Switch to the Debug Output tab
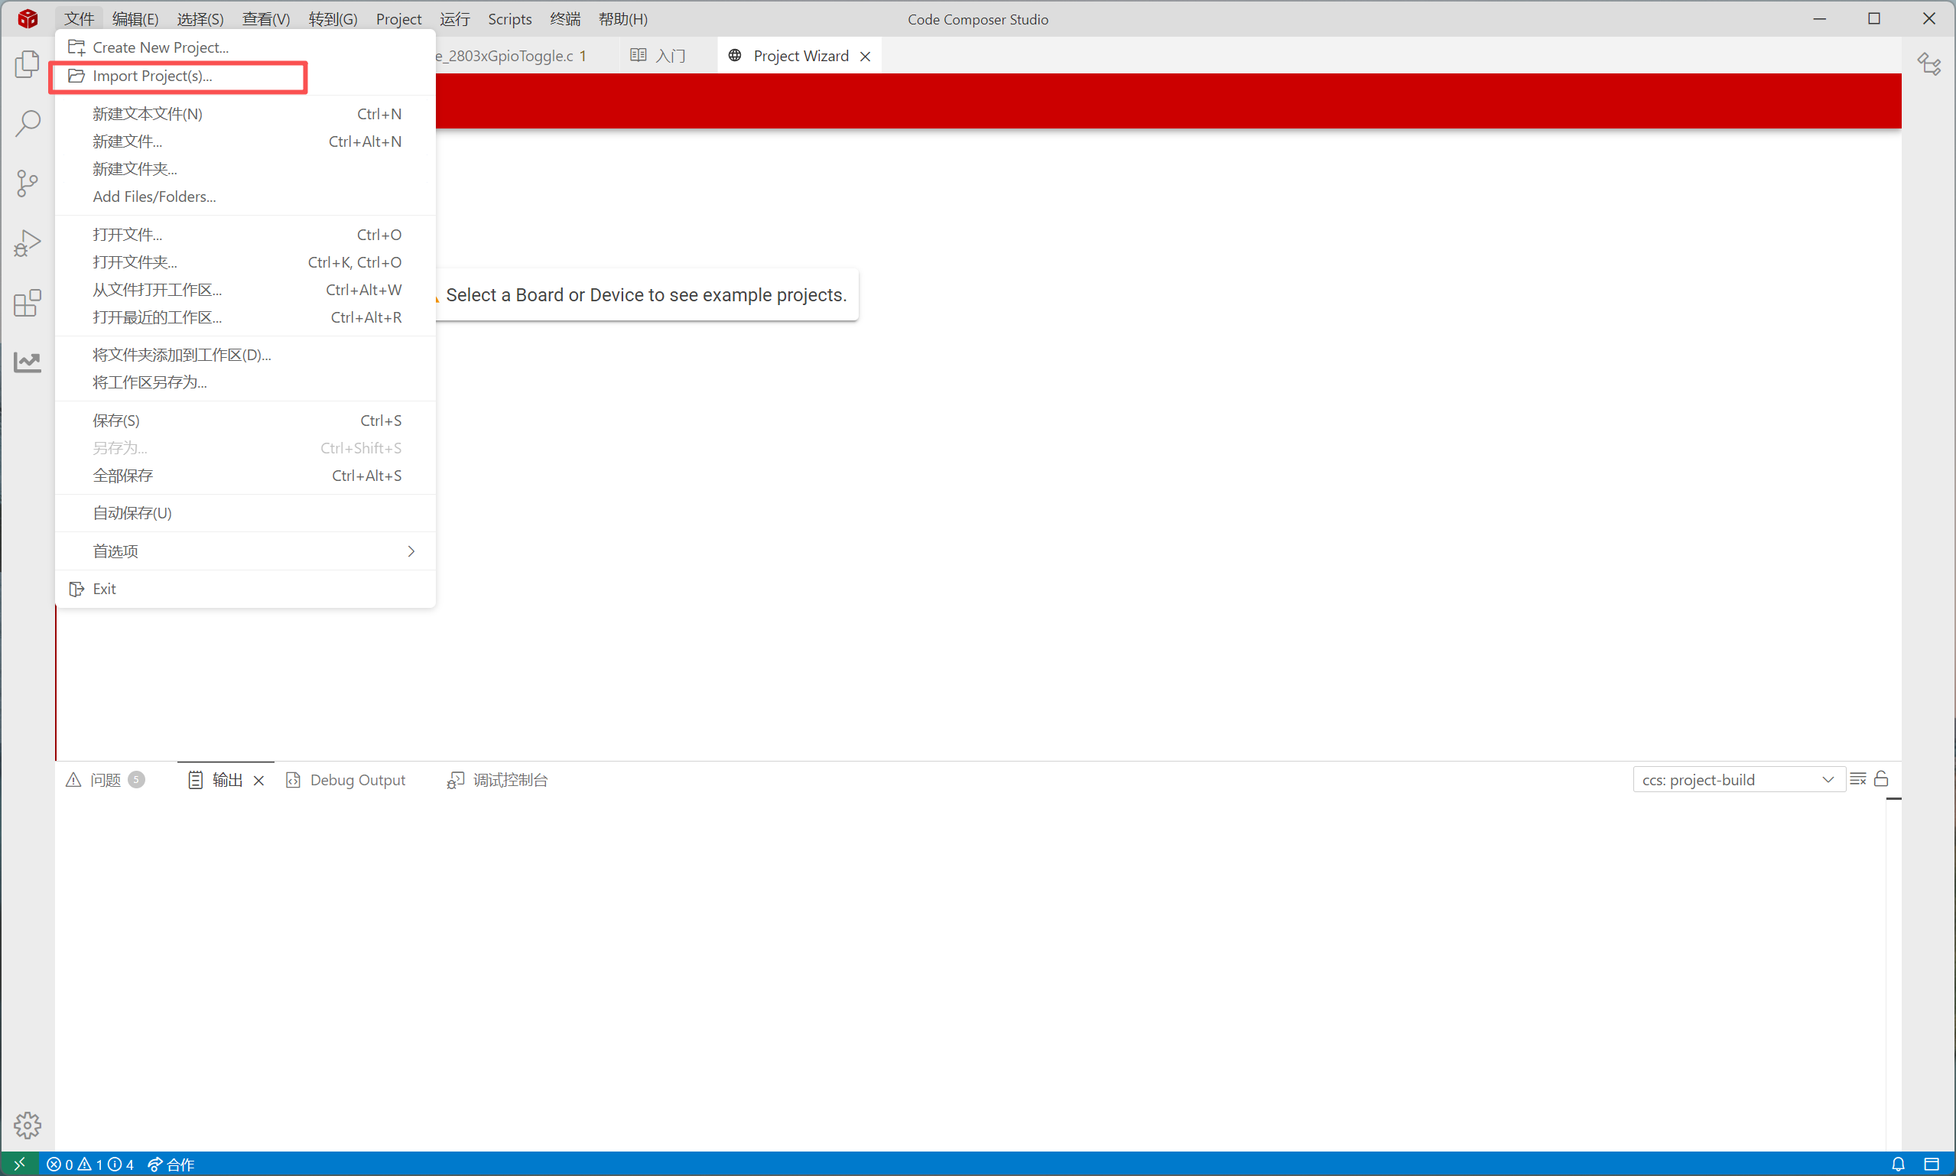 356,780
